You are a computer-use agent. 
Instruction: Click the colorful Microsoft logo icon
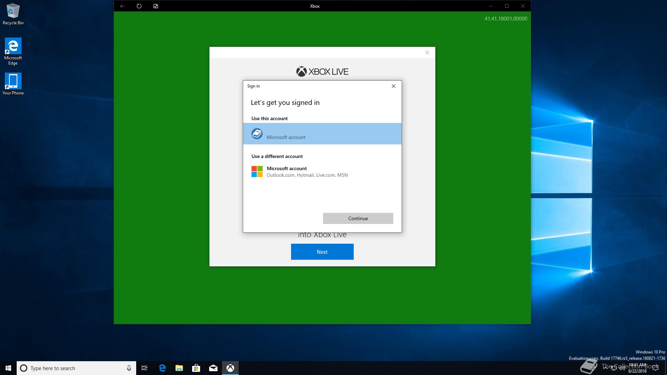click(257, 172)
